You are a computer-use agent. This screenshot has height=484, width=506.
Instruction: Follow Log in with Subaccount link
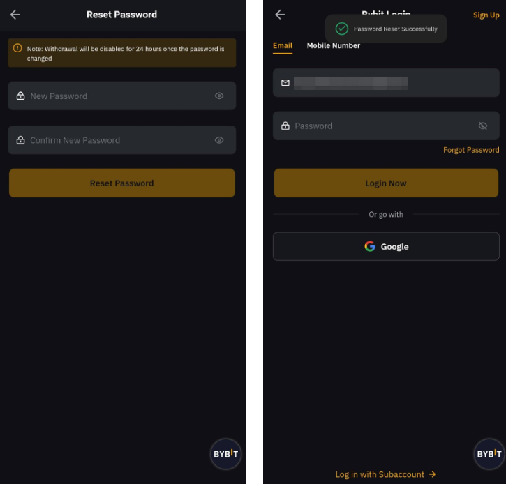coord(385,474)
